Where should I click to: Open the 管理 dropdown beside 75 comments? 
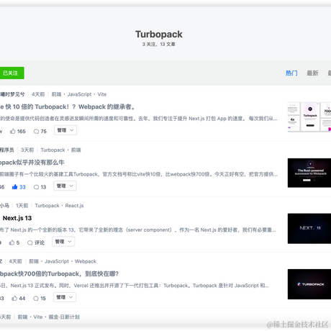65,130
